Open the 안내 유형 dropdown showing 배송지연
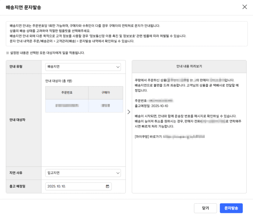Screen dimensions: 253x216 click(x=83, y=67)
